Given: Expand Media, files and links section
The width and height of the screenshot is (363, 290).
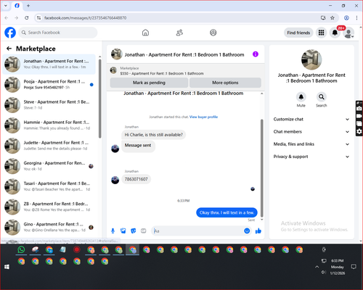Looking at the screenshot, I should coord(311,144).
